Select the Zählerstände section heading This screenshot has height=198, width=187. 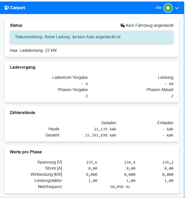(x=22, y=113)
